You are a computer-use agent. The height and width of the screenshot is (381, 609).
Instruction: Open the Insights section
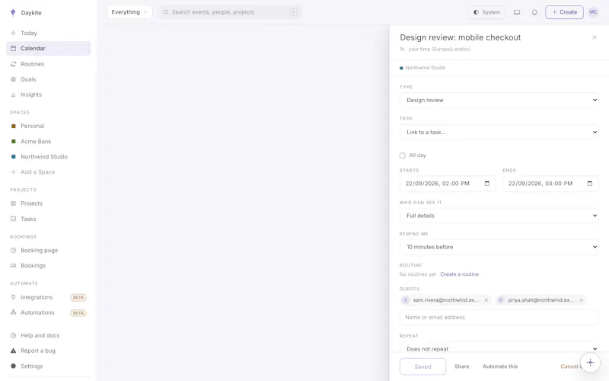pos(48,94)
